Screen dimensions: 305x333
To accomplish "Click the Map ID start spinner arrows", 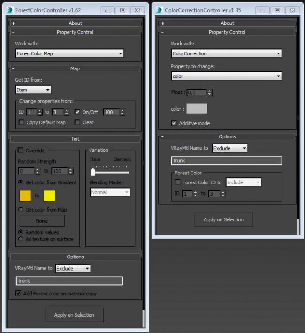I will click(40, 112).
